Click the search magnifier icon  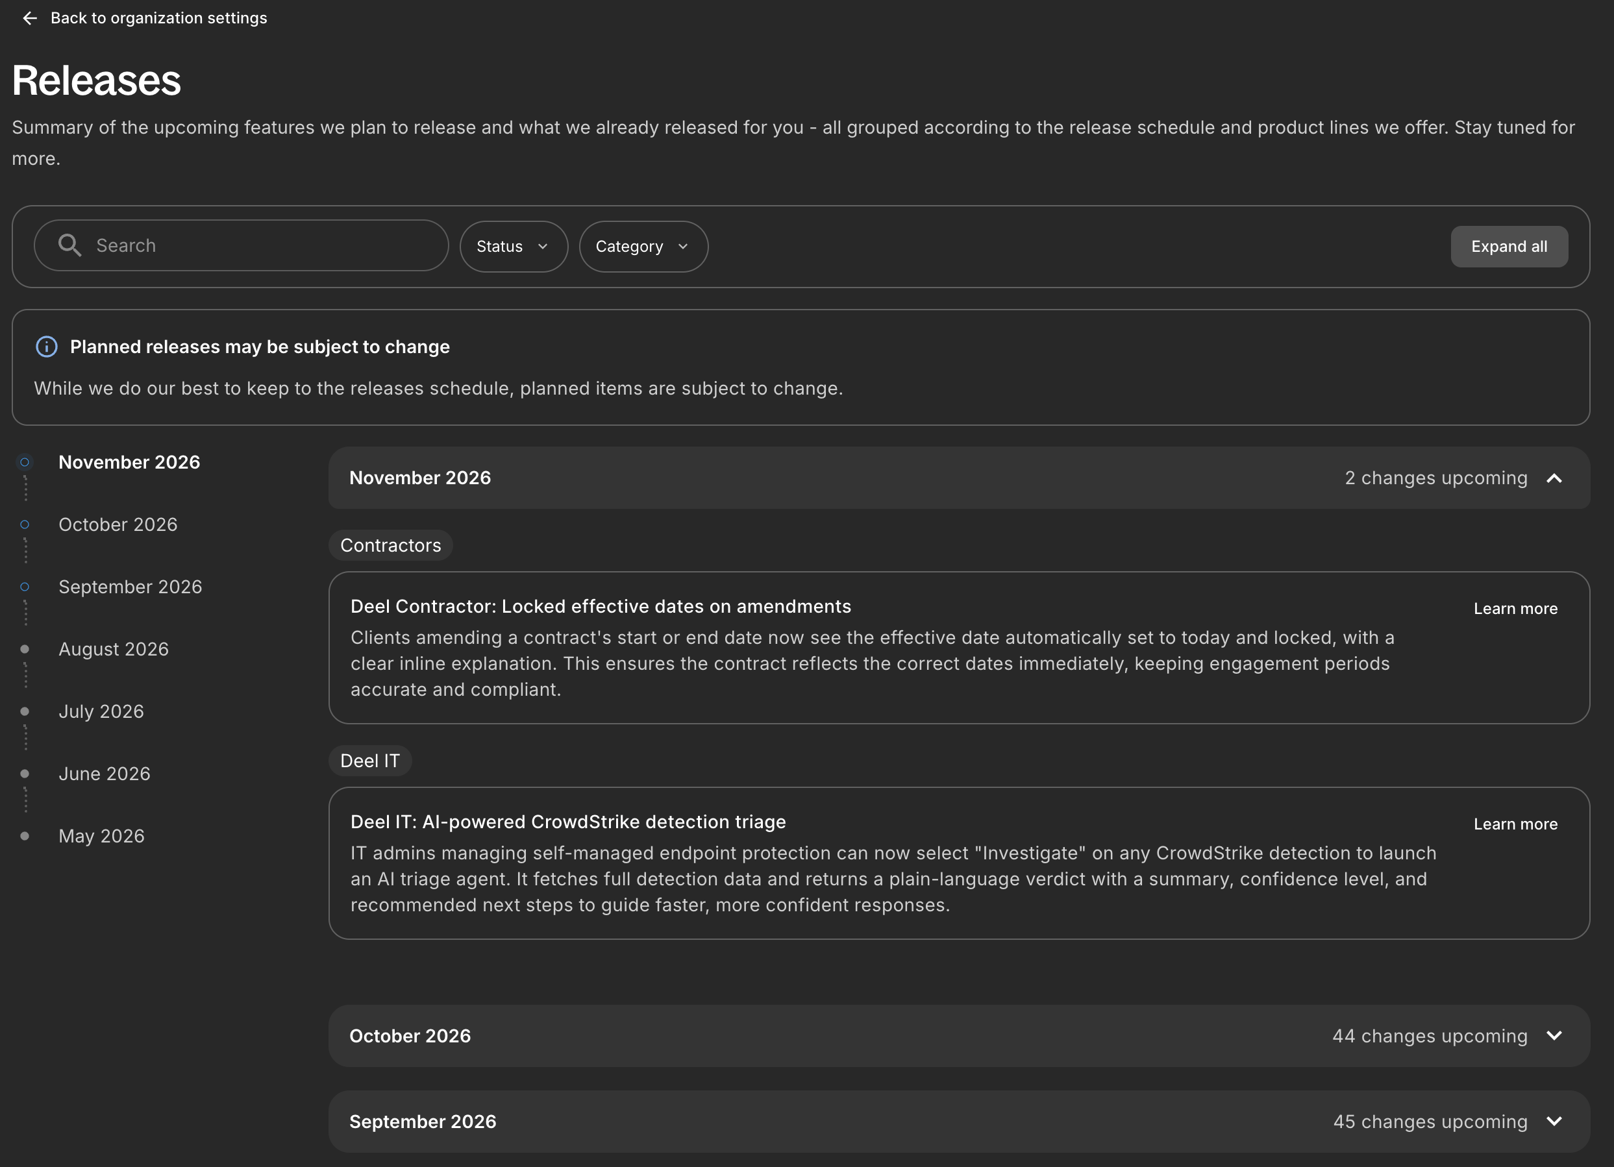click(69, 245)
